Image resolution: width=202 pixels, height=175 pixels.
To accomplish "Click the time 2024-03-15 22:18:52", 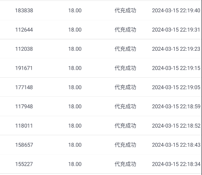I will pos(176,126).
